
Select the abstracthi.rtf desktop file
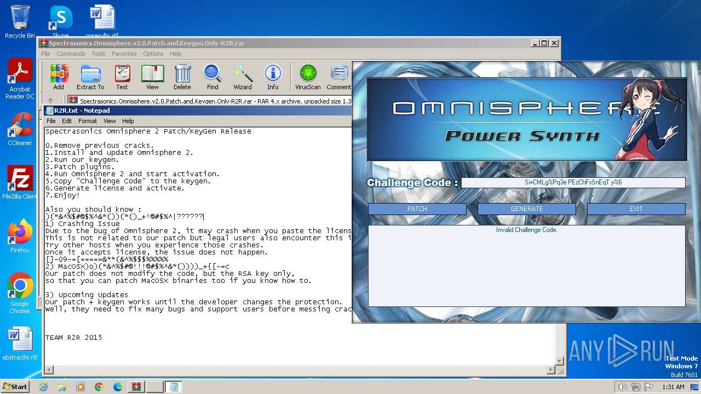coord(20,344)
